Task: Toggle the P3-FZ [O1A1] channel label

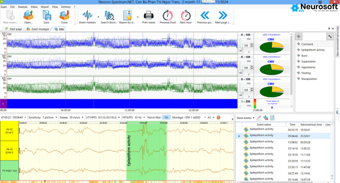Action: (x=9, y=131)
